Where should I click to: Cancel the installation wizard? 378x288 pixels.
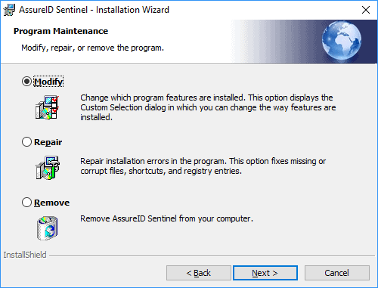(337, 273)
